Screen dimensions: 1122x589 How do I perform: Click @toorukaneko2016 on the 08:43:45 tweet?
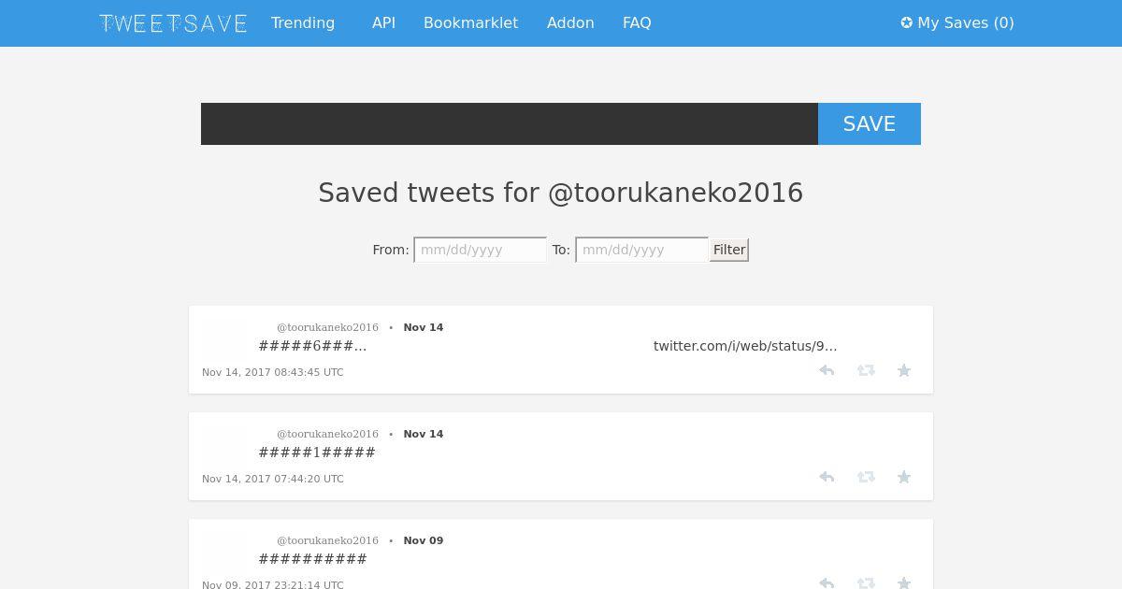point(328,327)
